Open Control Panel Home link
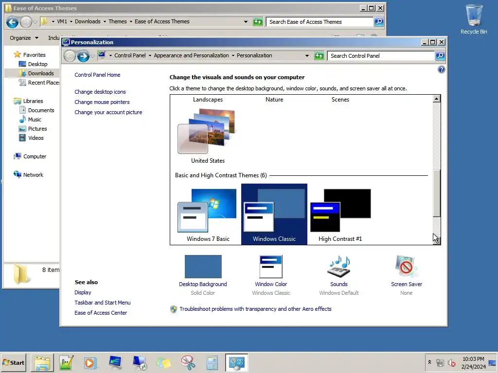 [x=97, y=75]
